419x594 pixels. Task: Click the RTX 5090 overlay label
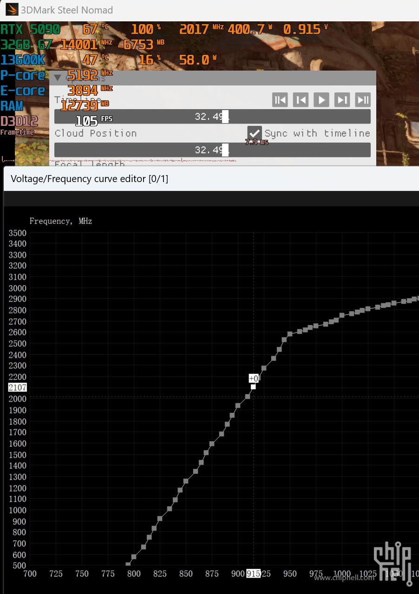(x=30, y=29)
